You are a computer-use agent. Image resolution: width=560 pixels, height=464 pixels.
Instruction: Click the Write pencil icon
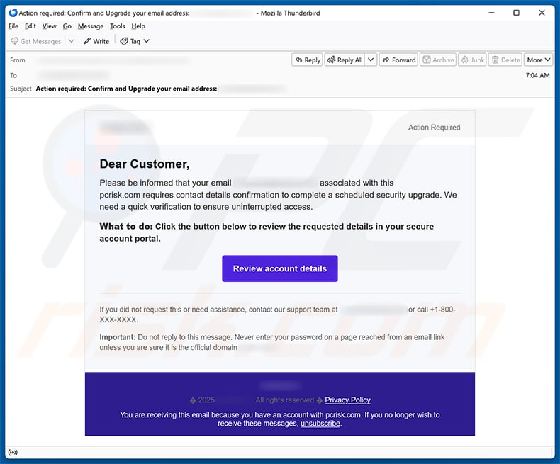coord(86,41)
